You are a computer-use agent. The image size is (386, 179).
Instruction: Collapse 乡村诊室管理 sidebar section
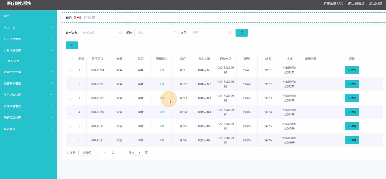point(28,50)
